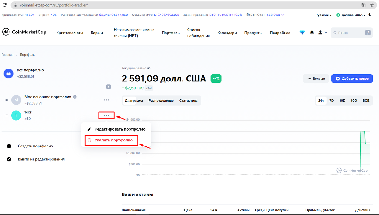Screen dimensions: 379x215
Task: Switch to the Диаграмма tab
Action: click(x=134, y=101)
